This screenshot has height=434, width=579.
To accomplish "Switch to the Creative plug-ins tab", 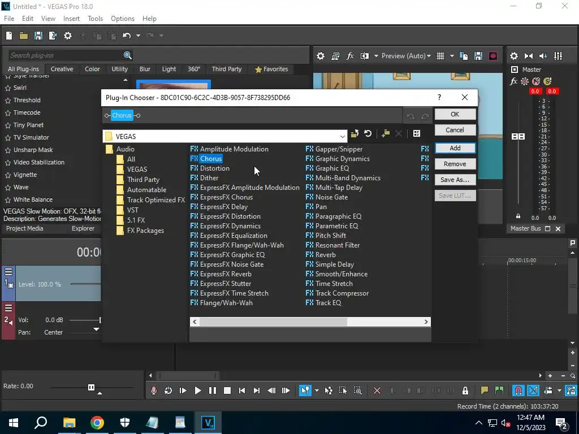I will click(x=62, y=69).
